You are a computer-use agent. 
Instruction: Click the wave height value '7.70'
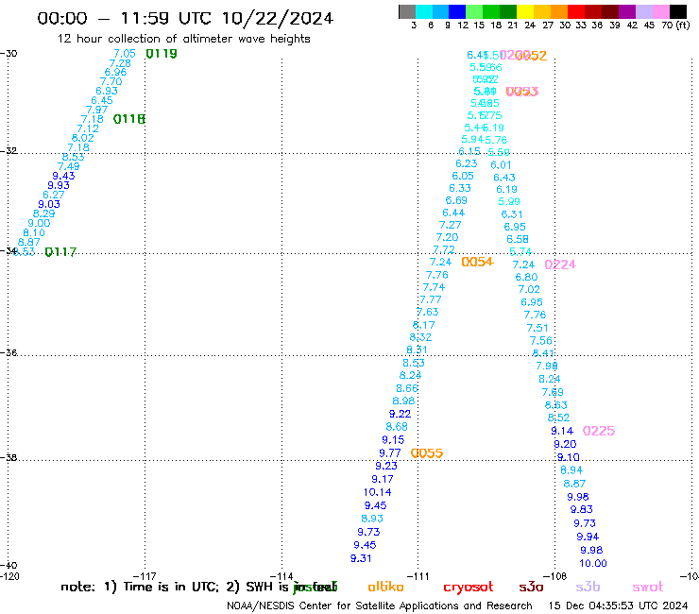(111, 81)
